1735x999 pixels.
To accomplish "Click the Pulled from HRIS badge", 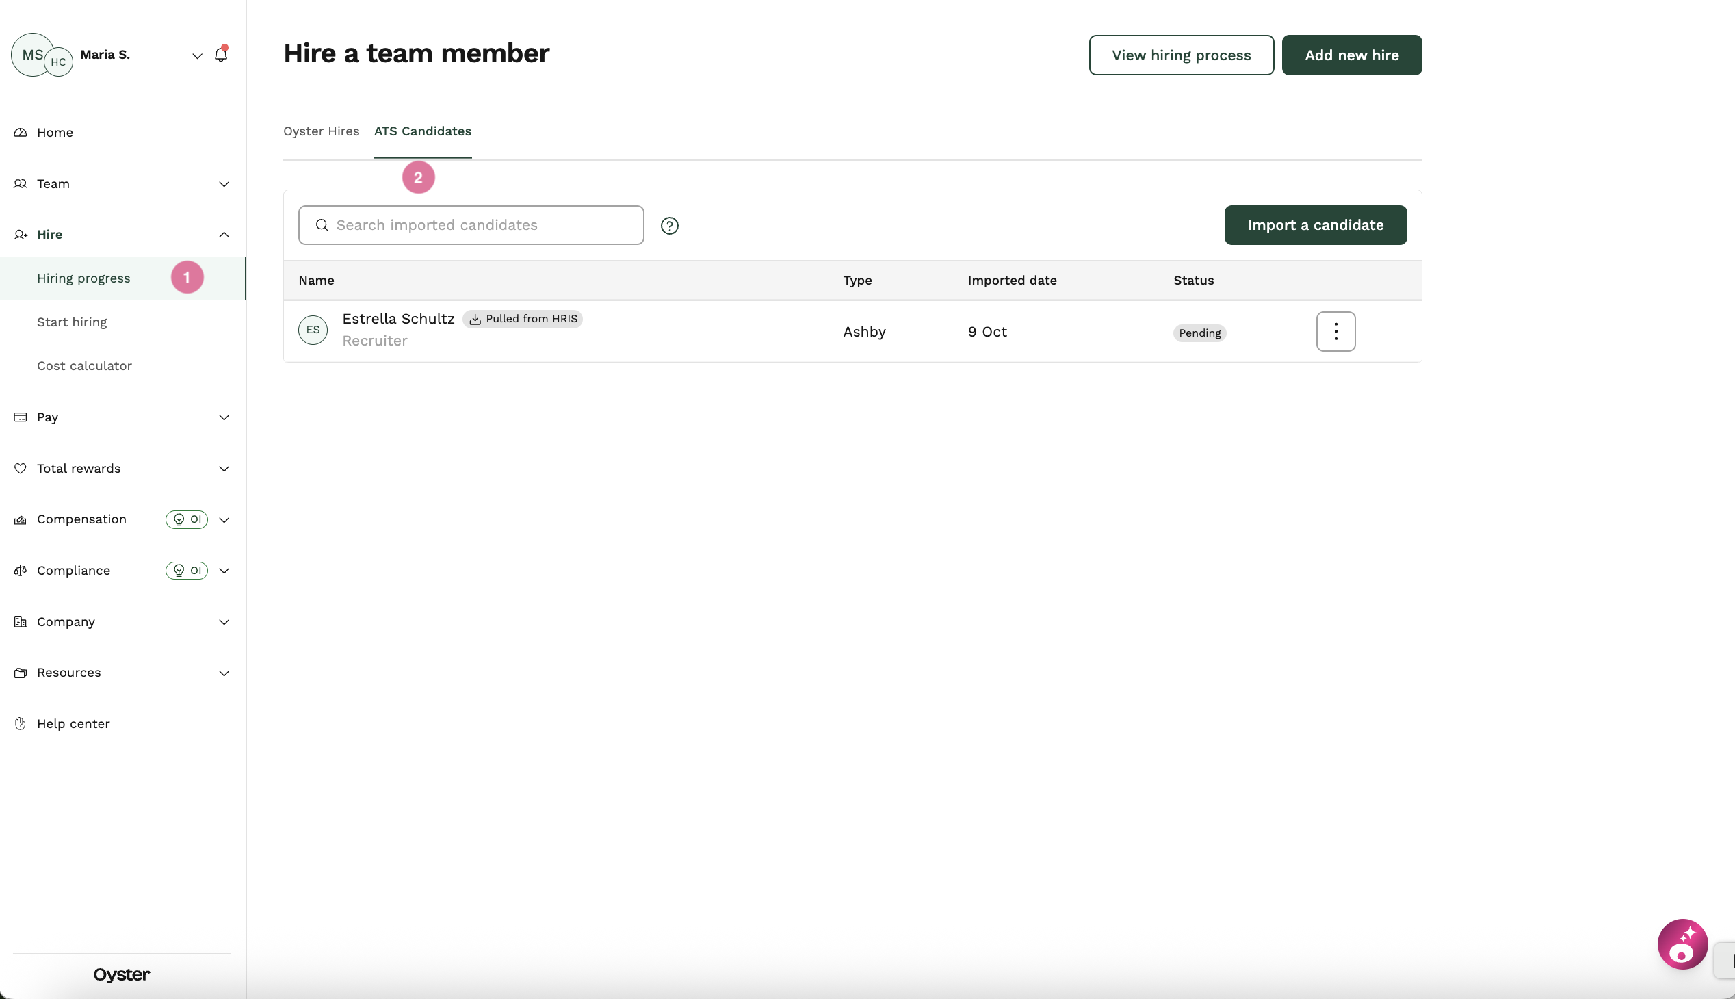I will pyautogui.click(x=523, y=319).
